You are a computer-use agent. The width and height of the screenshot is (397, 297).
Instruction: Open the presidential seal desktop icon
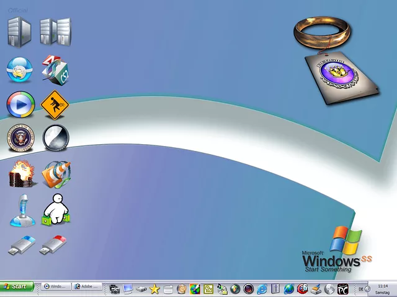pyautogui.click(x=20, y=138)
